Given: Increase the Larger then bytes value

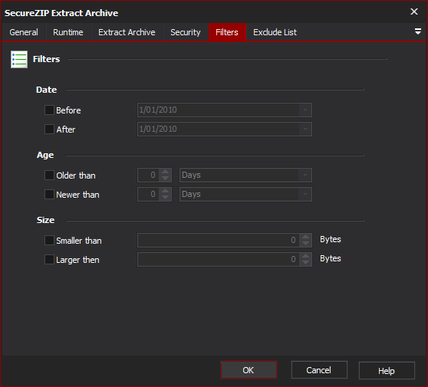Looking at the screenshot, I should pyautogui.click(x=305, y=256).
